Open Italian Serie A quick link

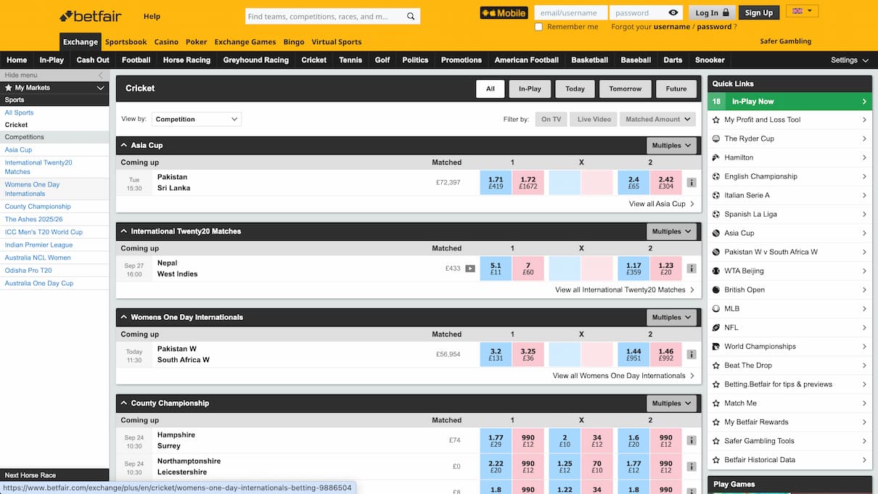pyautogui.click(x=789, y=195)
